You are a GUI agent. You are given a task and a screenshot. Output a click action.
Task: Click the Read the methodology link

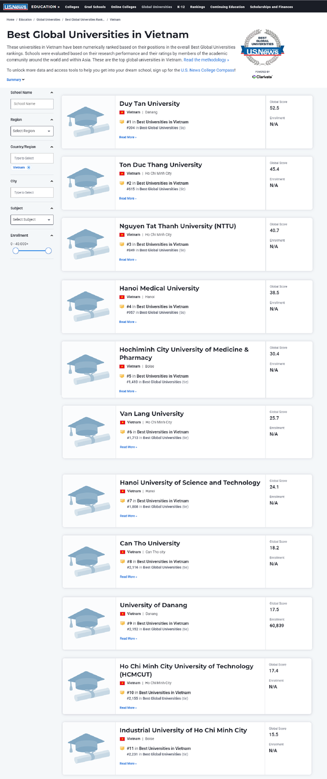(x=206, y=60)
